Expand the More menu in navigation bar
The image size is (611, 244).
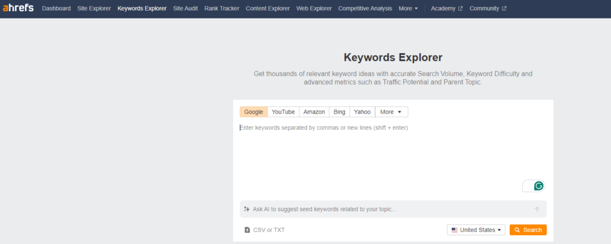click(x=408, y=8)
